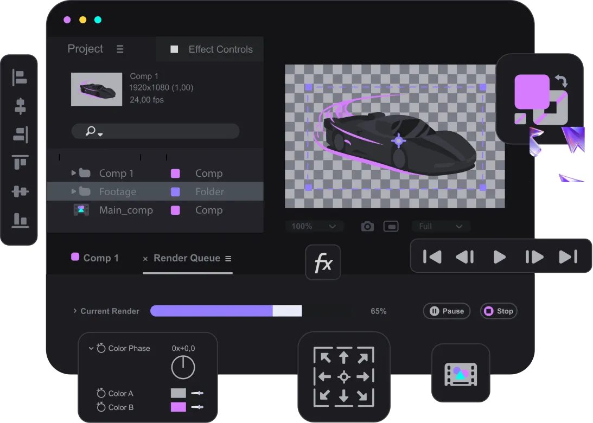Switch to the Project tab

(x=85, y=49)
